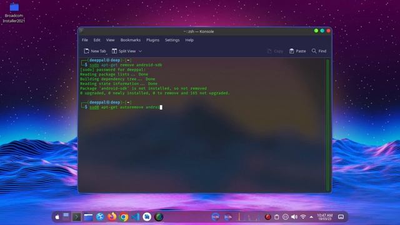Click the second circular usage monitor widget
400x225 pixels.
click(x=228, y=217)
